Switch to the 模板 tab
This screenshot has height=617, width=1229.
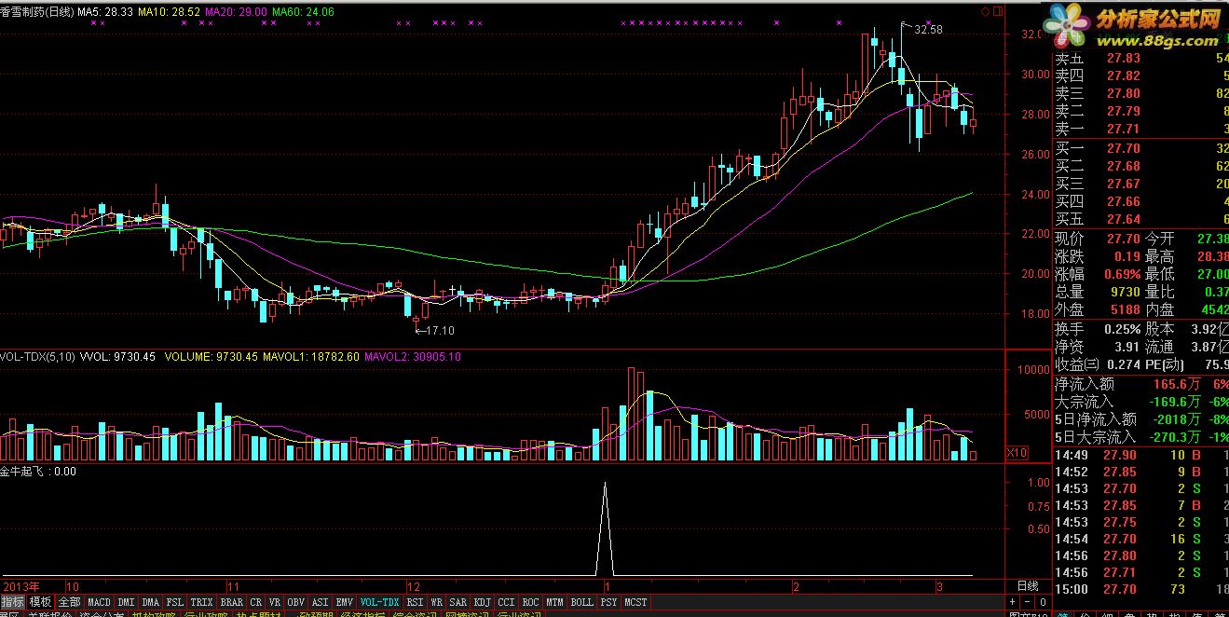40,602
